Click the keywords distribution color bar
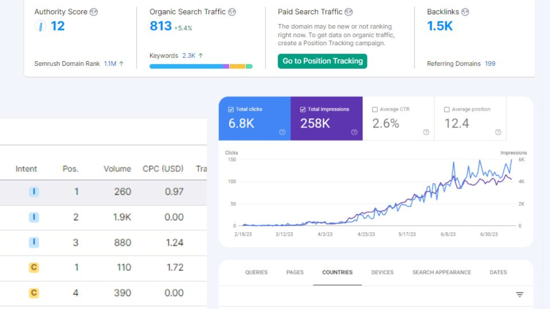The image size is (550, 309). click(201, 67)
